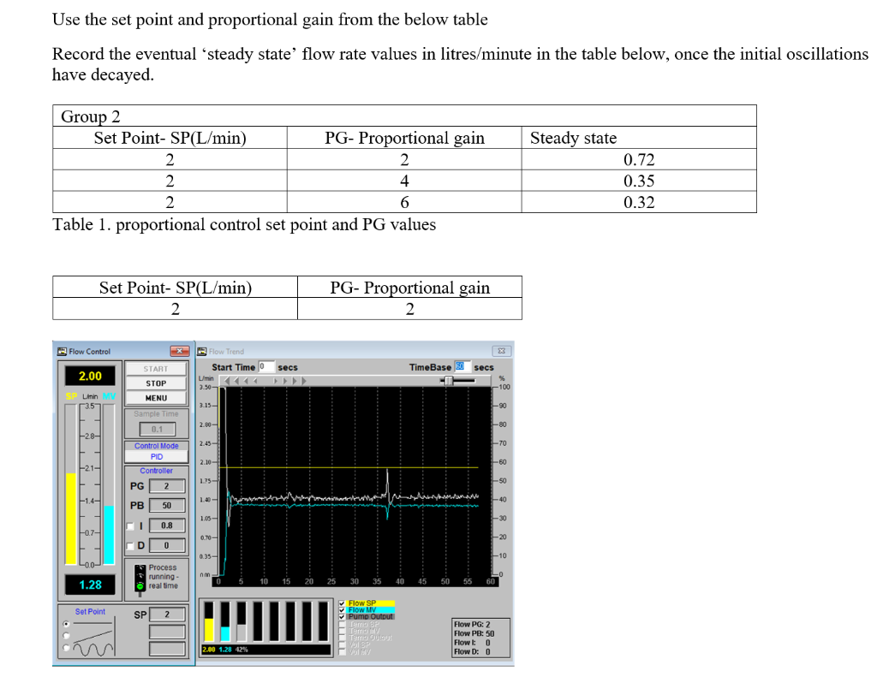This screenshot has width=877, height=677.
Task: Click the Control Mode label
Action: (x=156, y=446)
